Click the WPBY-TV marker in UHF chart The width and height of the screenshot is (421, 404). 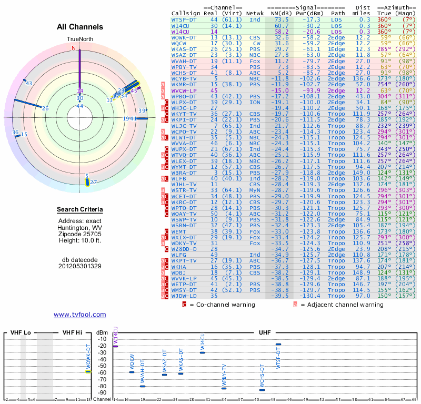224,388
